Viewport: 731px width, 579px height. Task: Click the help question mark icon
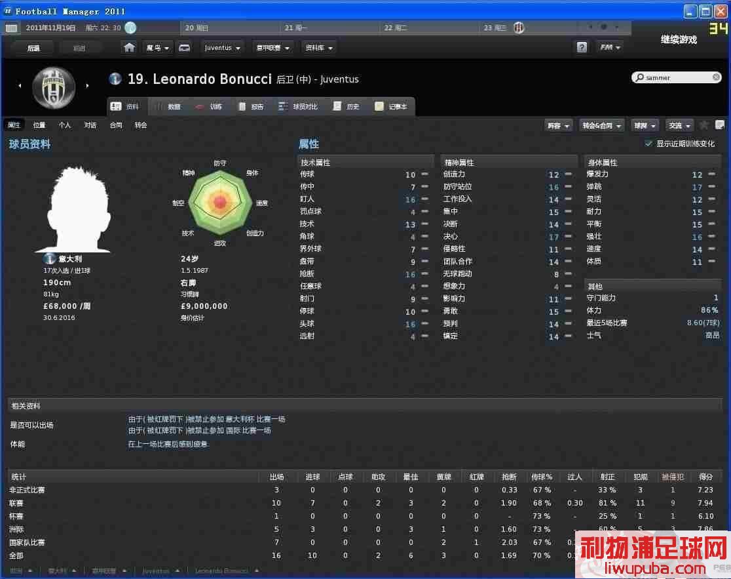coord(582,47)
